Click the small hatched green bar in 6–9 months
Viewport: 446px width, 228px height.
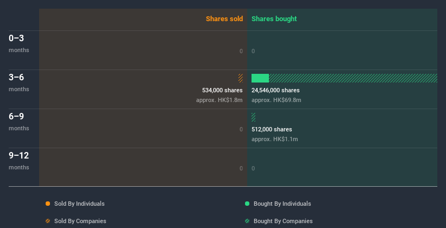pyautogui.click(x=254, y=117)
